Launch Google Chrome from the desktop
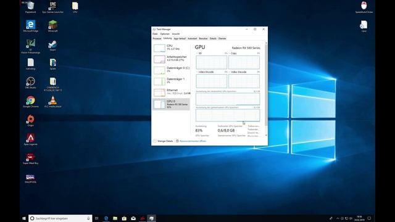Image resolution: width=395 pixels, height=222 pixels. pyautogui.click(x=30, y=102)
